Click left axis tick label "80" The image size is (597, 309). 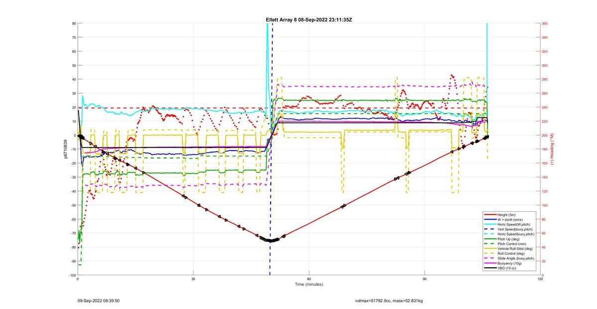74,23
